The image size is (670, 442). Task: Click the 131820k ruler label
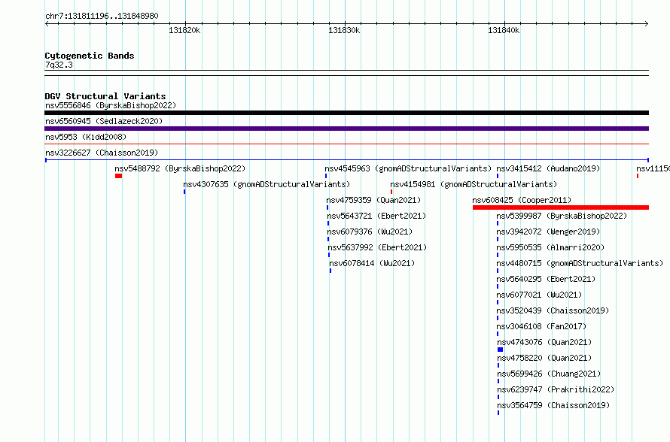coord(184,30)
